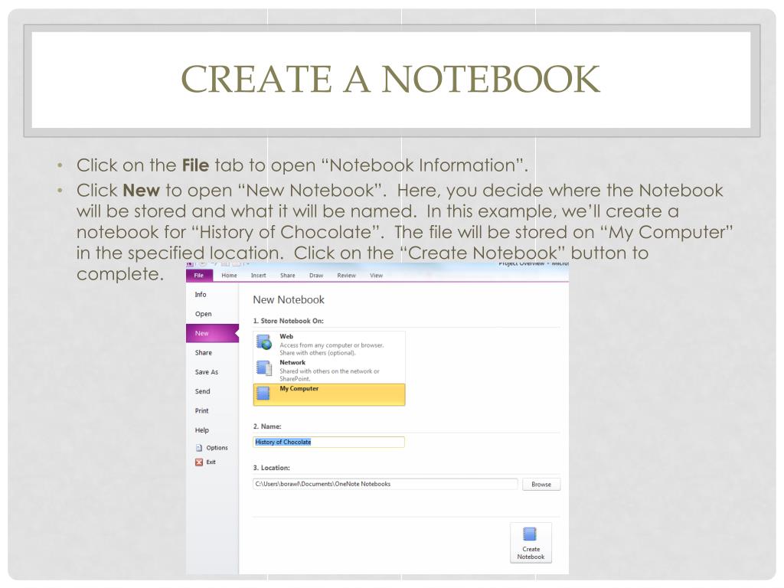
Task: Click the Browse button
Action: (541, 484)
